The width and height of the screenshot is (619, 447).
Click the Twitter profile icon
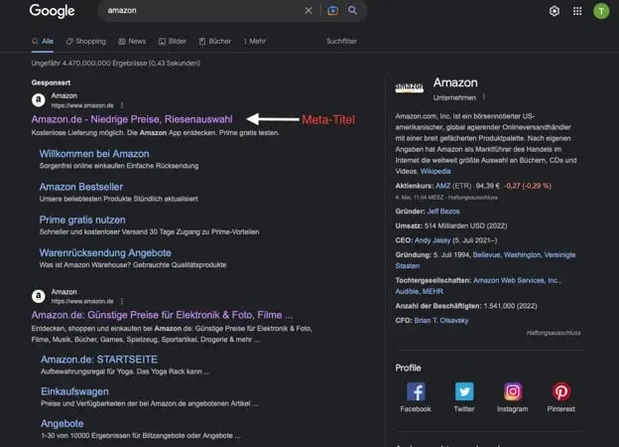pos(464,391)
